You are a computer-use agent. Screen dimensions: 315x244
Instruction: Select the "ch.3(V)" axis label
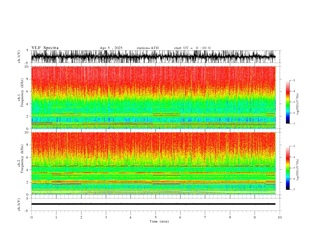pyautogui.click(x=19, y=205)
